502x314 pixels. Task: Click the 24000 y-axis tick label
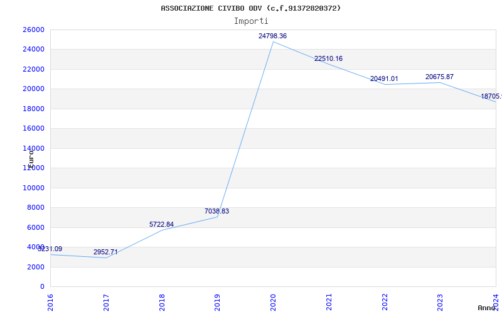coord(33,50)
